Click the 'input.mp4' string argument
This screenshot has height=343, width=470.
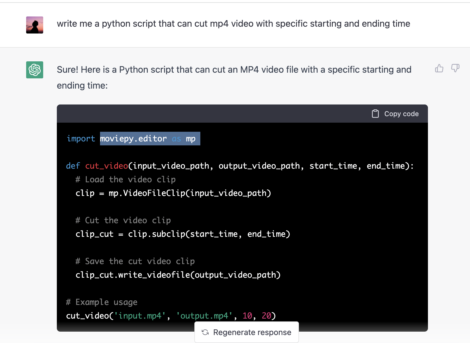(140, 316)
